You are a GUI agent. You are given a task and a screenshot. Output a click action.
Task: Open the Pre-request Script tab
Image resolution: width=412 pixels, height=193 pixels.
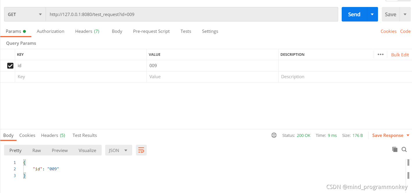(151, 31)
